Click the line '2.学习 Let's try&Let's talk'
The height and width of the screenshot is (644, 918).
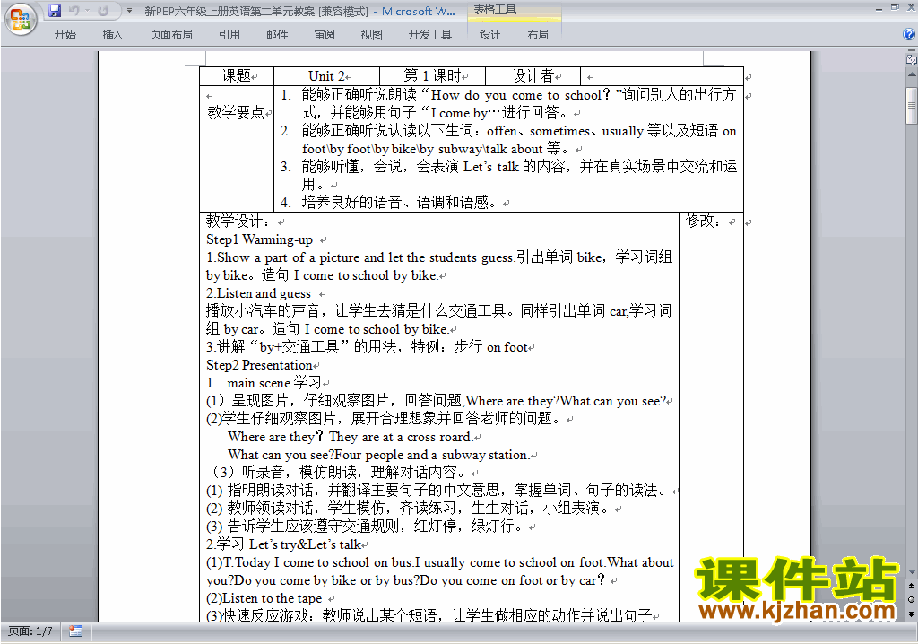click(283, 544)
